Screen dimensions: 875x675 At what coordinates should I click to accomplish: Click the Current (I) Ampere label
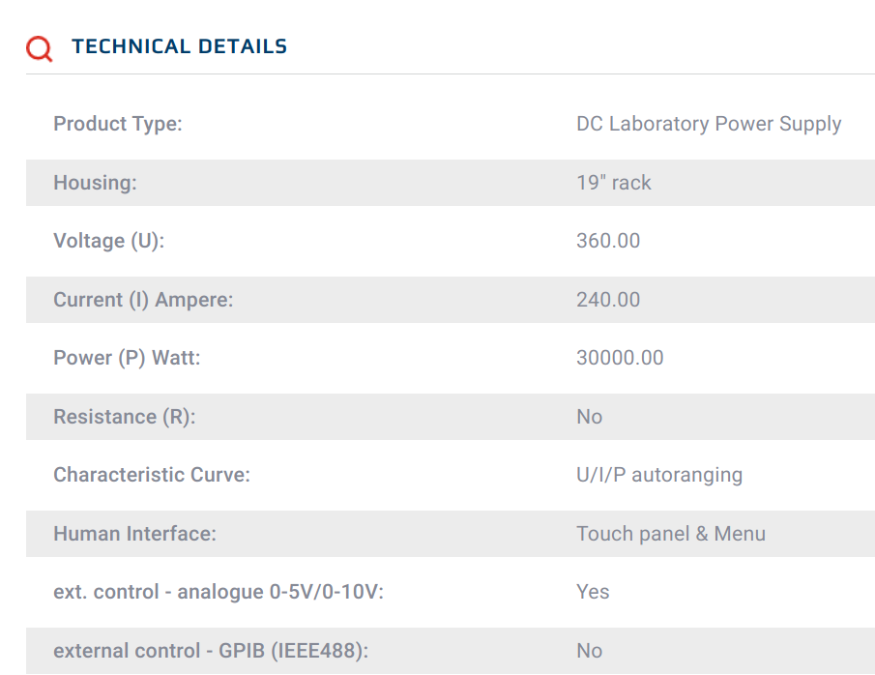click(143, 300)
